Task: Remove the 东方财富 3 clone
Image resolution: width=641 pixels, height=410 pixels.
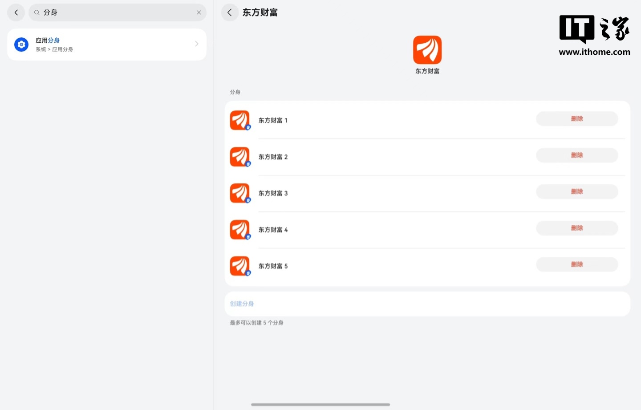Action: point(576,192)
